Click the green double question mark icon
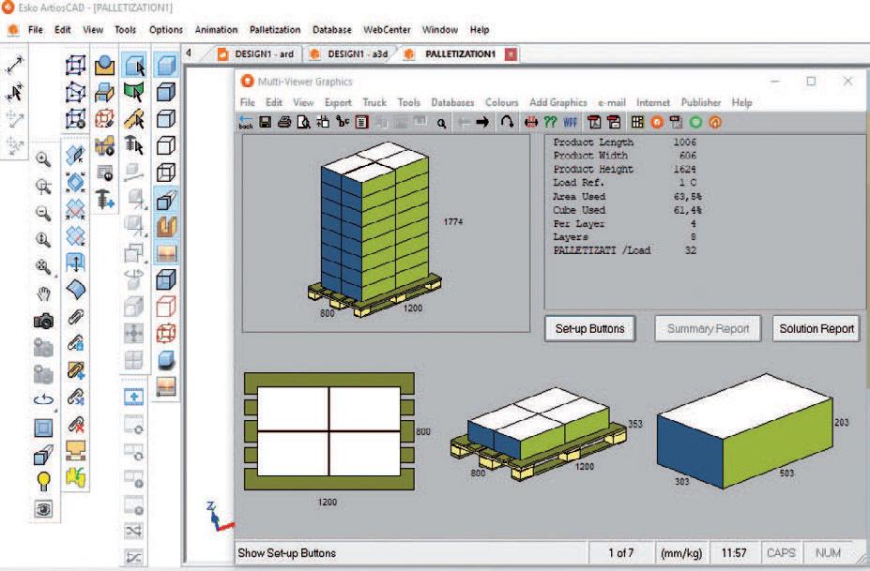870x571 pixels. (550, 122)
